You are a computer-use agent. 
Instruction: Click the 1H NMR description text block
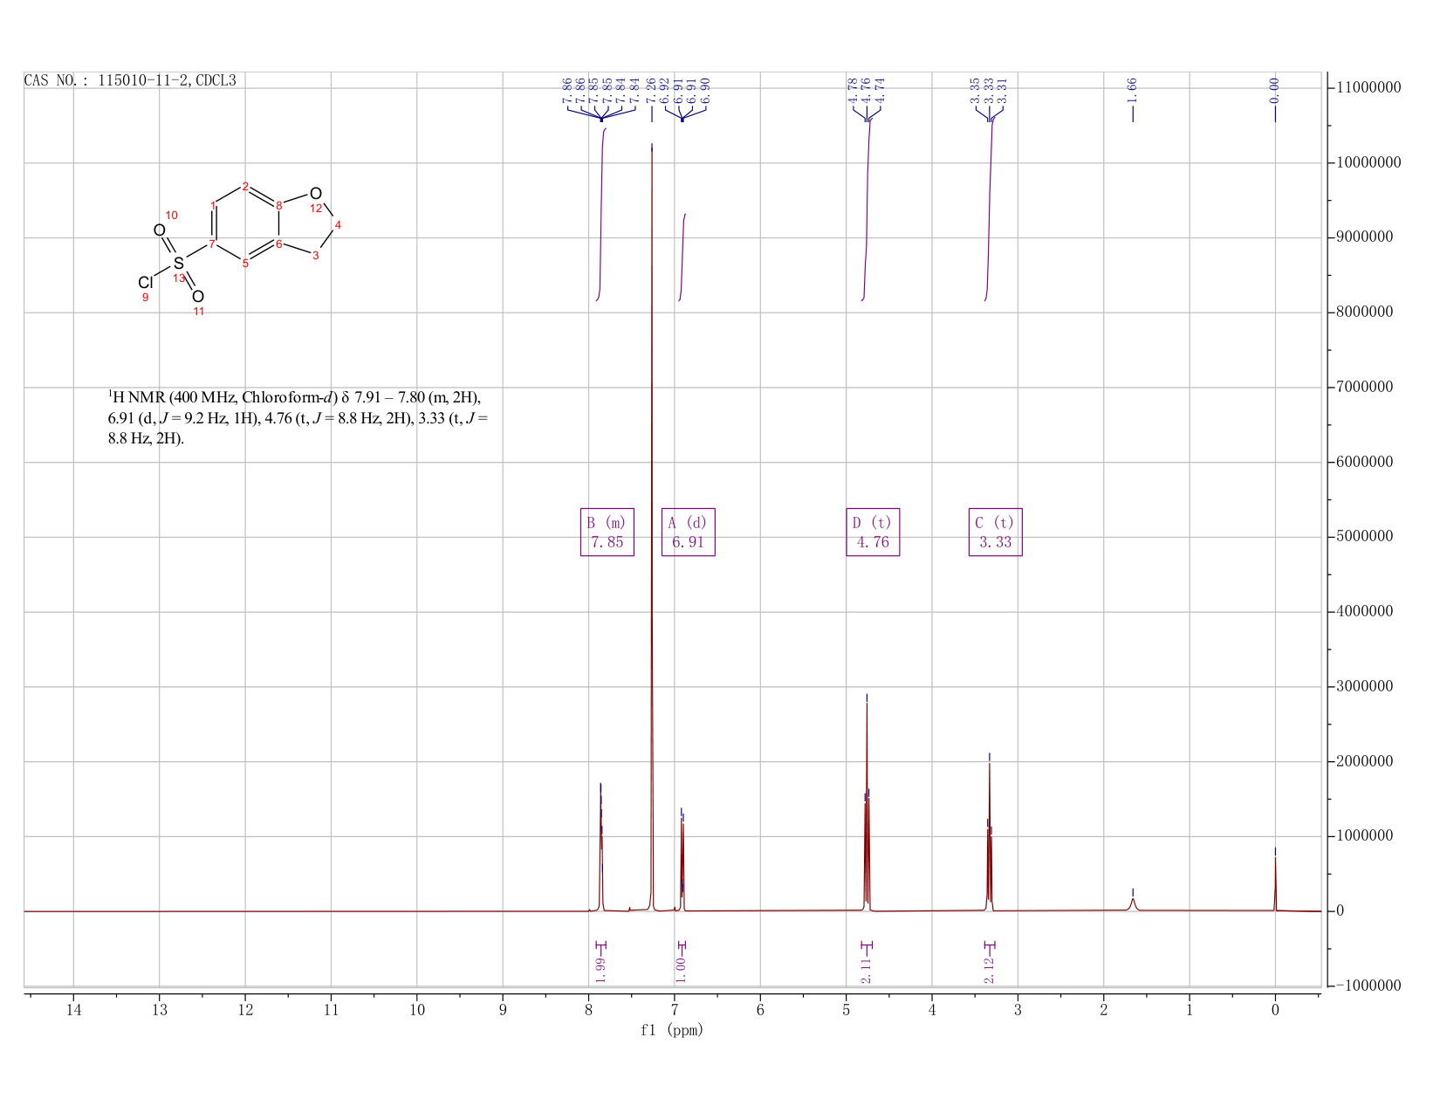tap(298, 419)
